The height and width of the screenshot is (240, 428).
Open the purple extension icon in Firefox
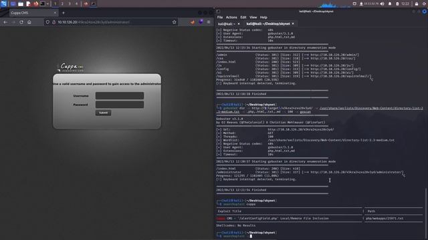[x=201, y=22]
